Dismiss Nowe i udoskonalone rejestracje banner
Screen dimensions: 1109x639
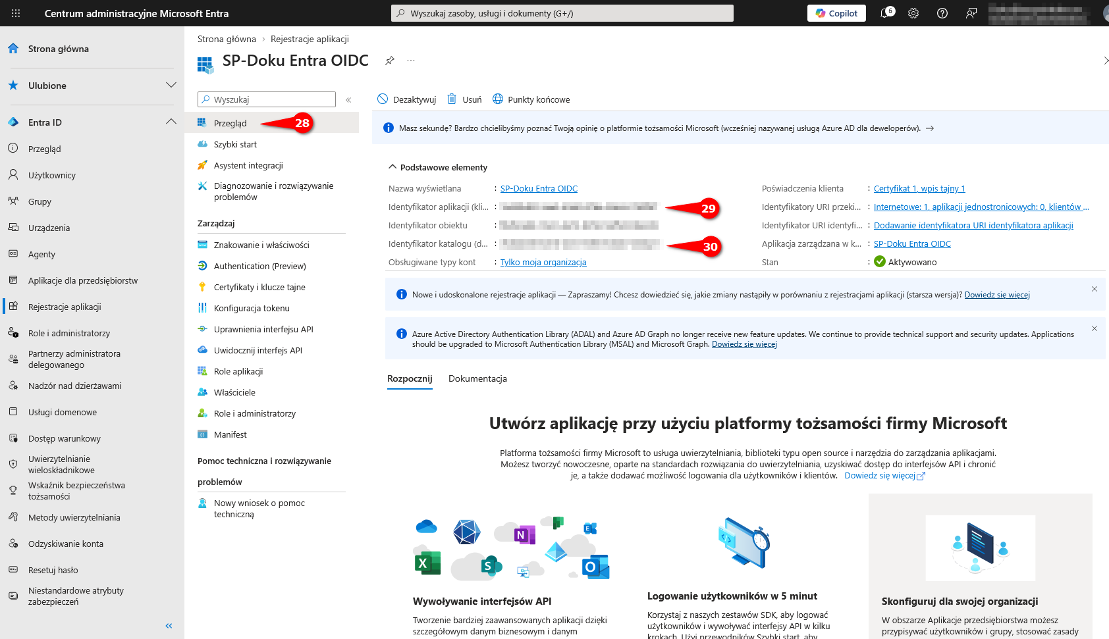1095,289
